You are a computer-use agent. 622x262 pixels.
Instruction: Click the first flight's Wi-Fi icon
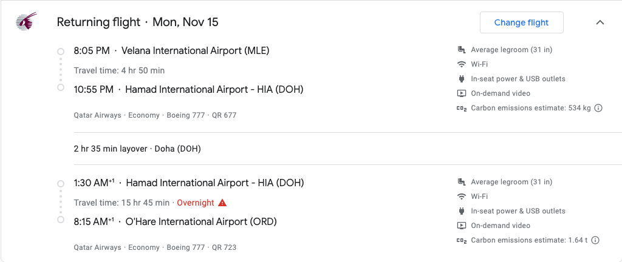(x=461, y=64)
